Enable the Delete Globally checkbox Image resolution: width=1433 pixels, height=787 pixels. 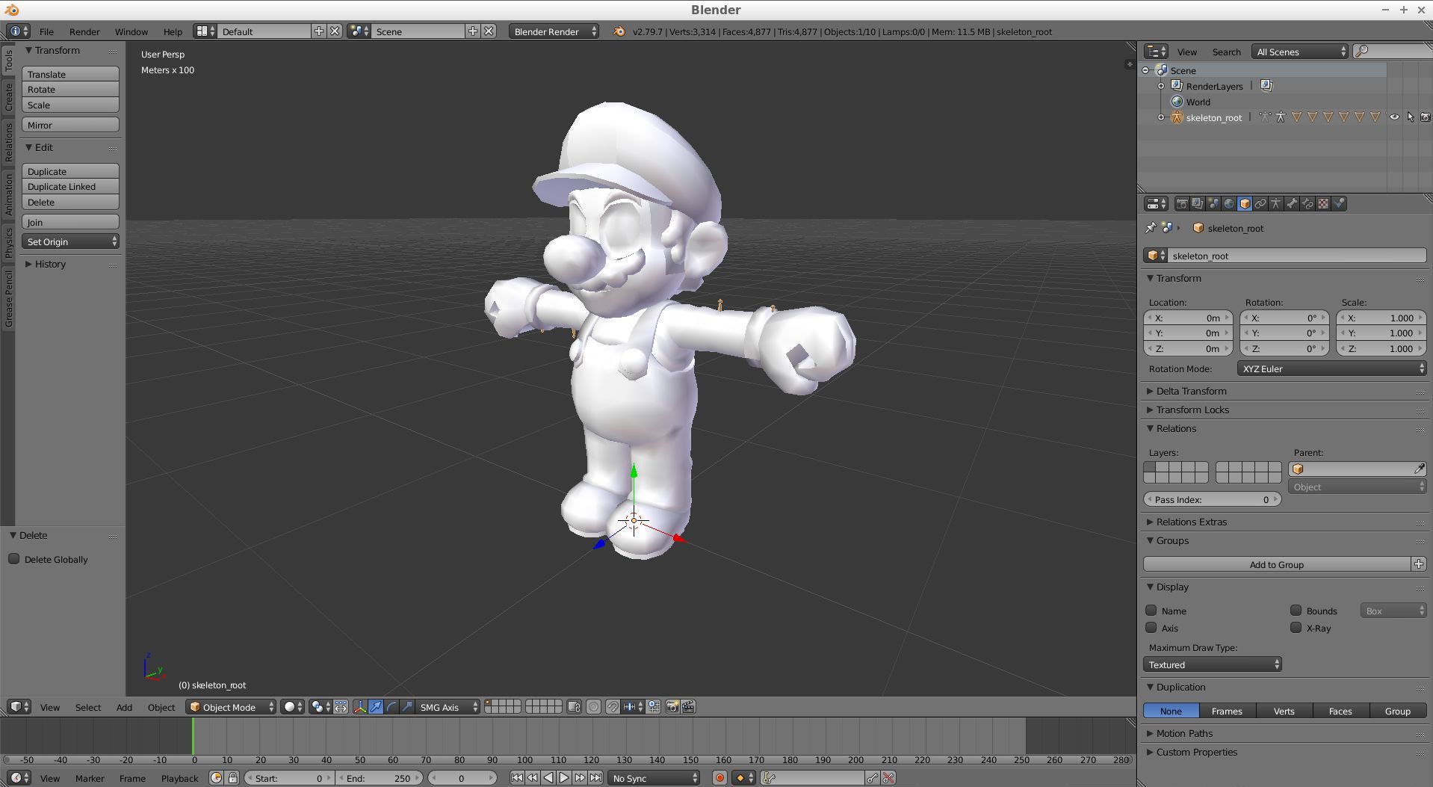point(13,559)
